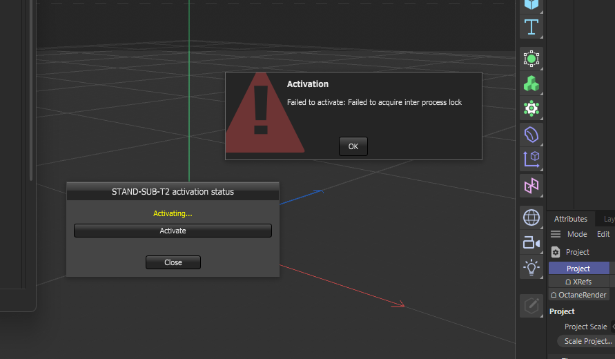Click the Project Scale label
The height and width of the screenshot is (359, 615).
(585, 327)
